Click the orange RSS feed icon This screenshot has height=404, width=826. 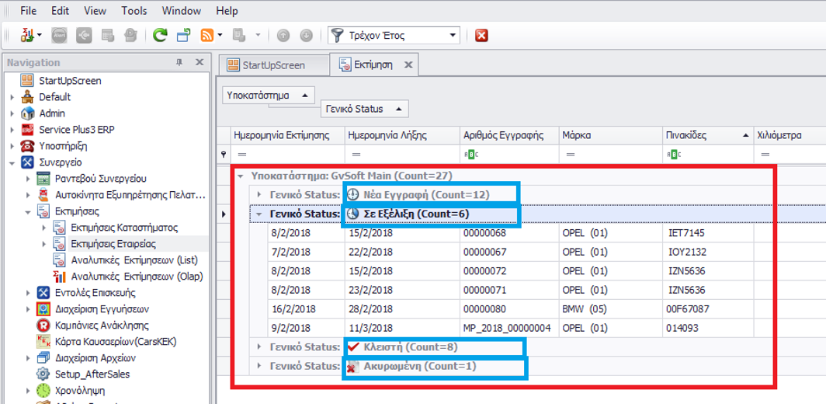point(207,36)
